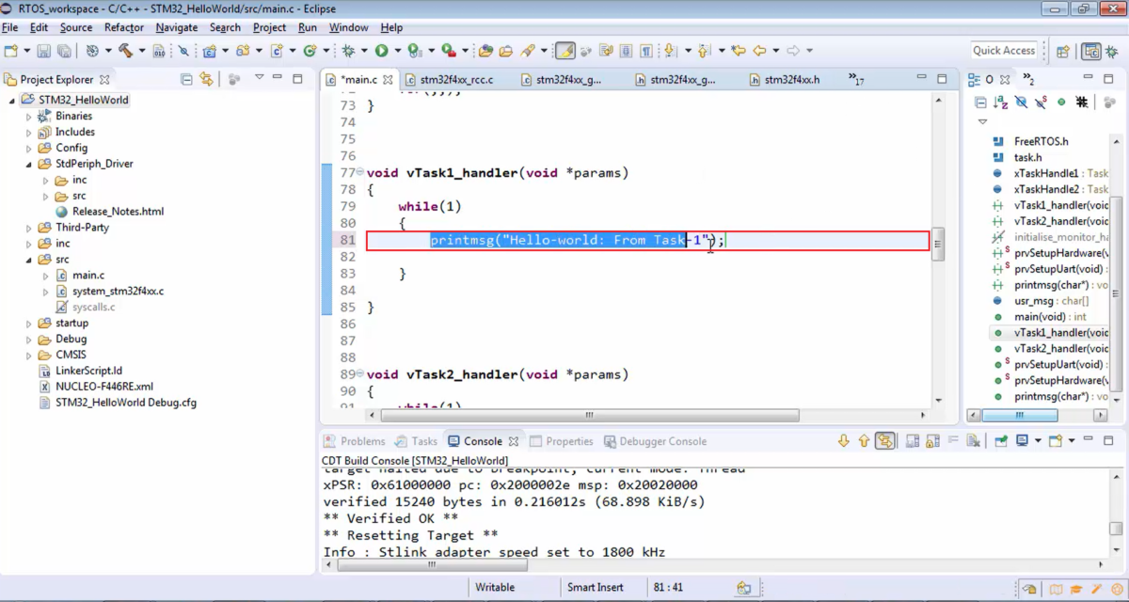Screen dimensions: 1129x602
Task: Expand the CMSIS folder
Action: 29,356
